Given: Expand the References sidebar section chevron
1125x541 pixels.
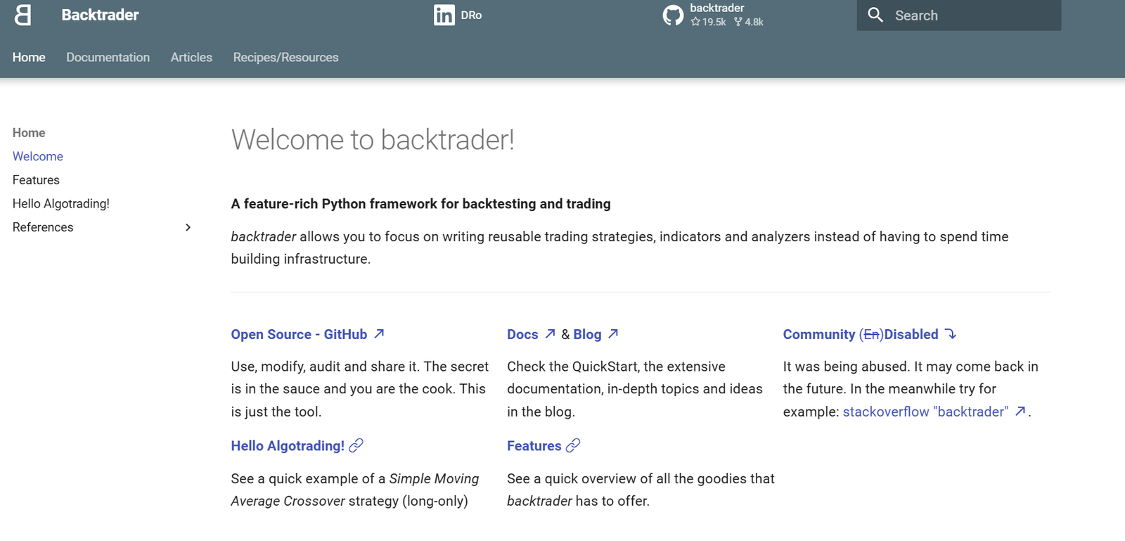Looking at the screenshot, I should [188, 227].
